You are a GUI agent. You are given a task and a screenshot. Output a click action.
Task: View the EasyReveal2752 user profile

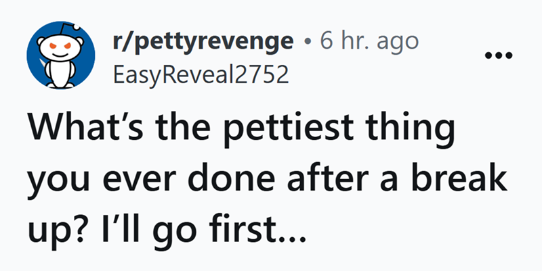pos(200,73)
